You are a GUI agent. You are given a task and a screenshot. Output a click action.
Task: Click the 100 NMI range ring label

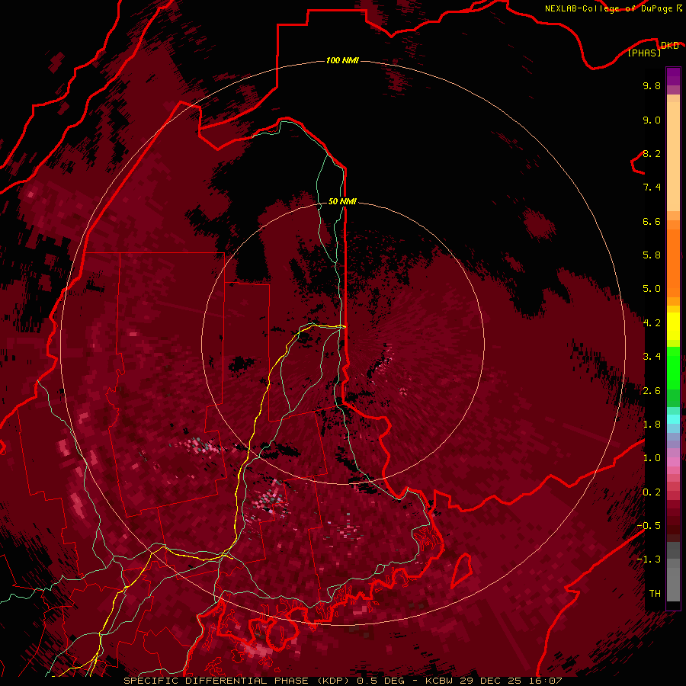point(342,60)
